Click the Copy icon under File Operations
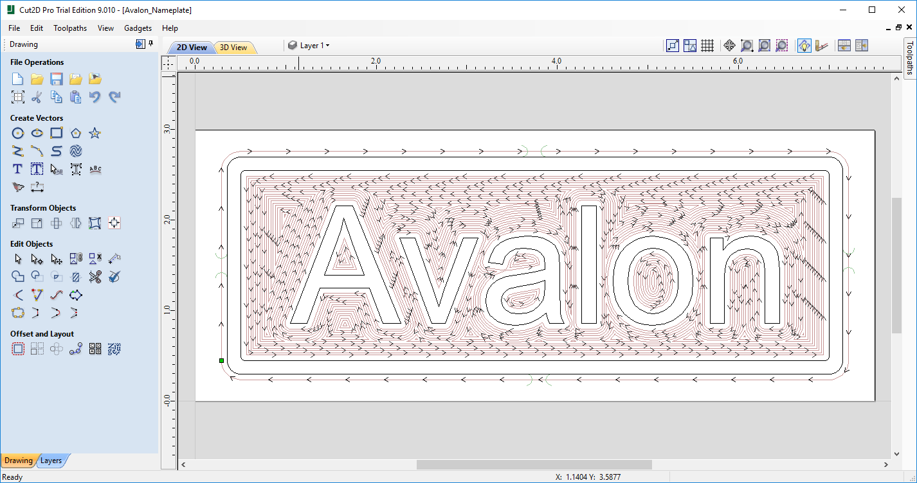The width and height of the screenshot is (917, 483). pyautogui.click(x=56, y=97)
